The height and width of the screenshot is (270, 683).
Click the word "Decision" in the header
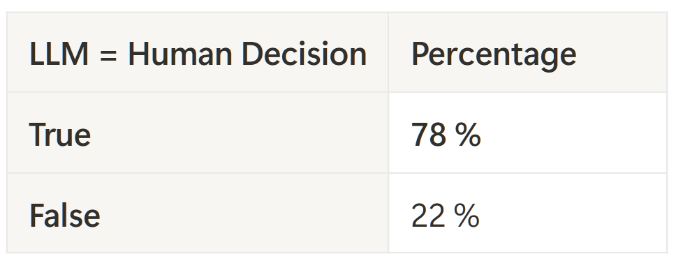(304, 54)
